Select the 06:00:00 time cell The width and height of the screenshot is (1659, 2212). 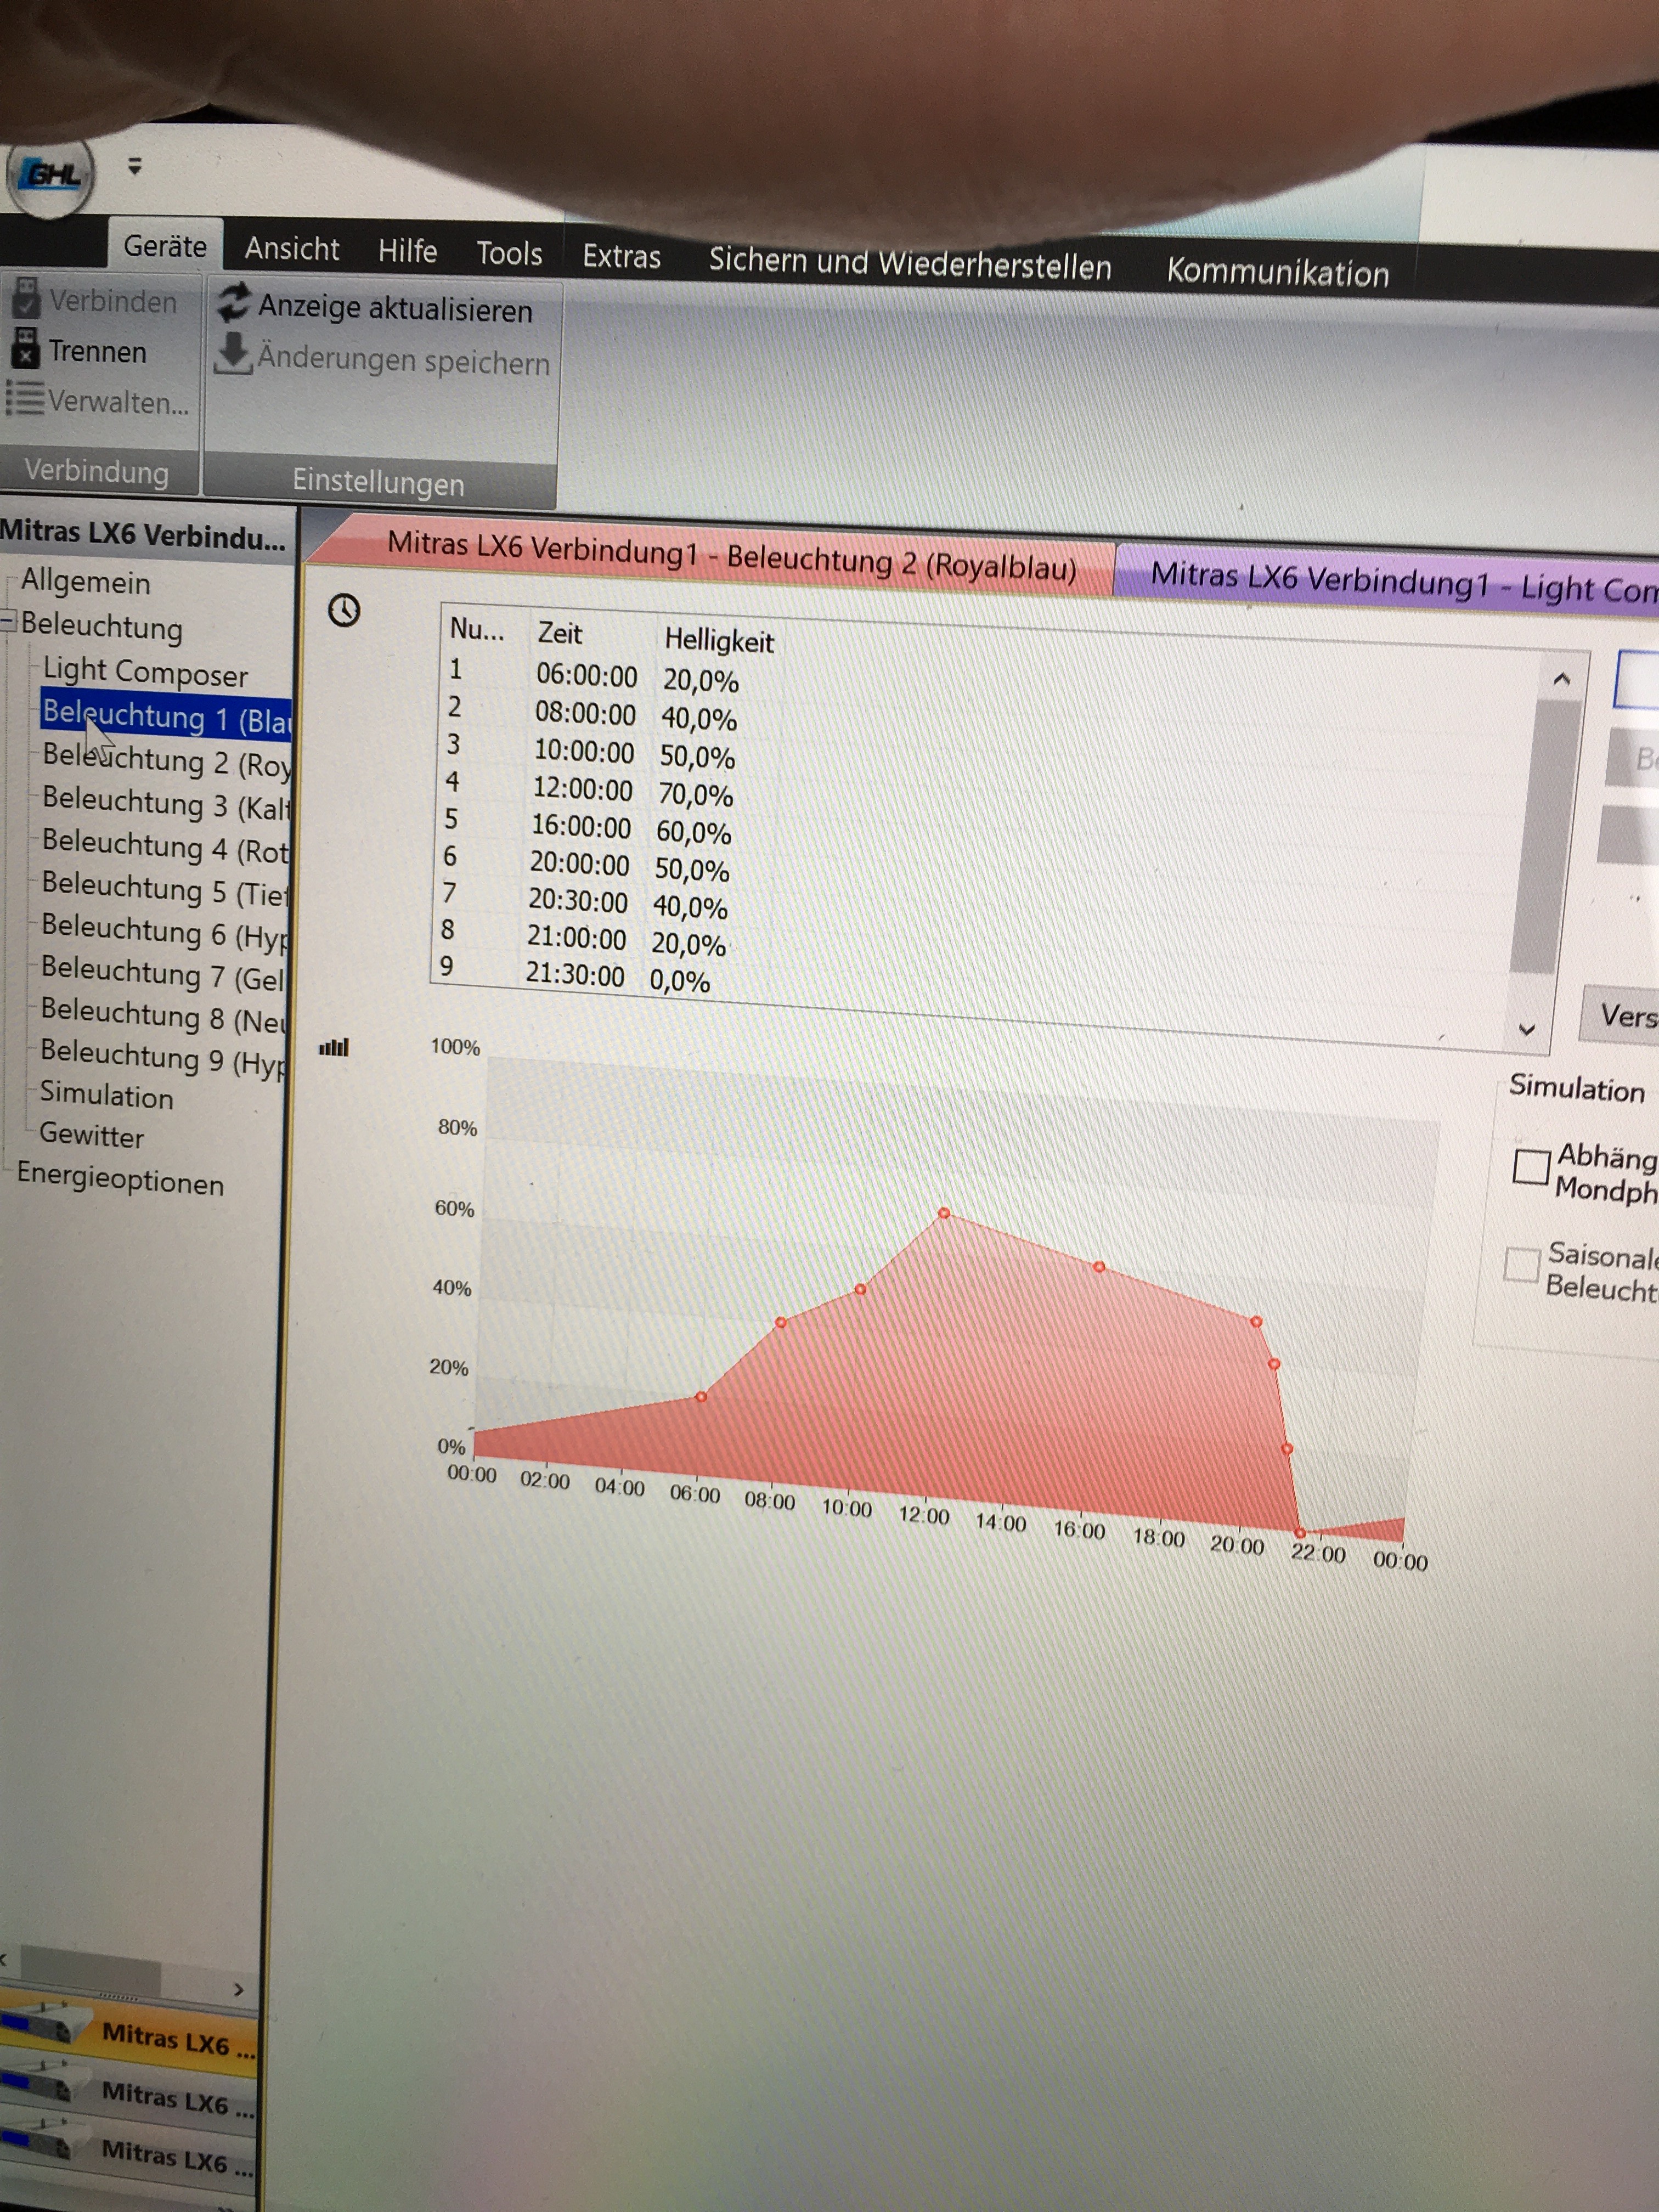point(586,676)
